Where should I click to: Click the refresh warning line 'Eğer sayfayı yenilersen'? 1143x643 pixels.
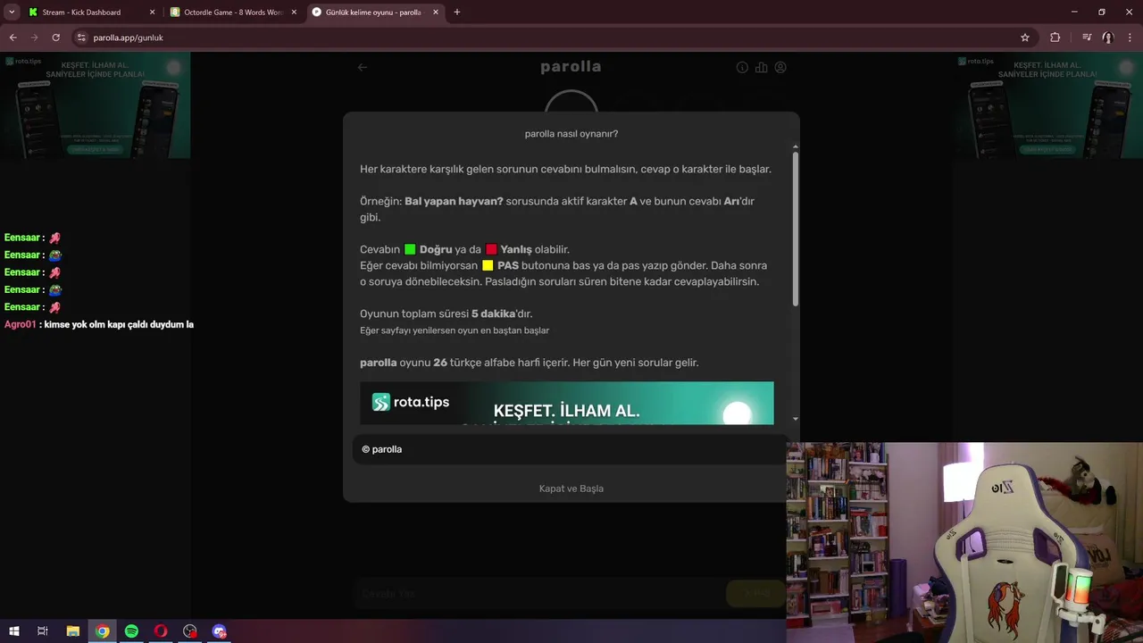(455, 330)
